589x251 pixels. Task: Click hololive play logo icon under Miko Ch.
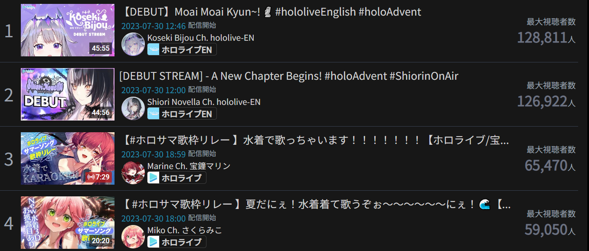pyautogui.click(x=154, y=242)
